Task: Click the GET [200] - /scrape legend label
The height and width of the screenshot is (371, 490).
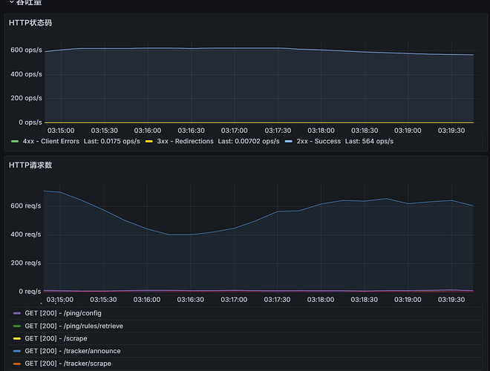Action: tap(56, 338)
